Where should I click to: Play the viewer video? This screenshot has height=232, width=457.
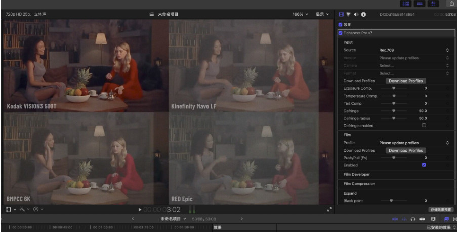(x=140, y=210)
